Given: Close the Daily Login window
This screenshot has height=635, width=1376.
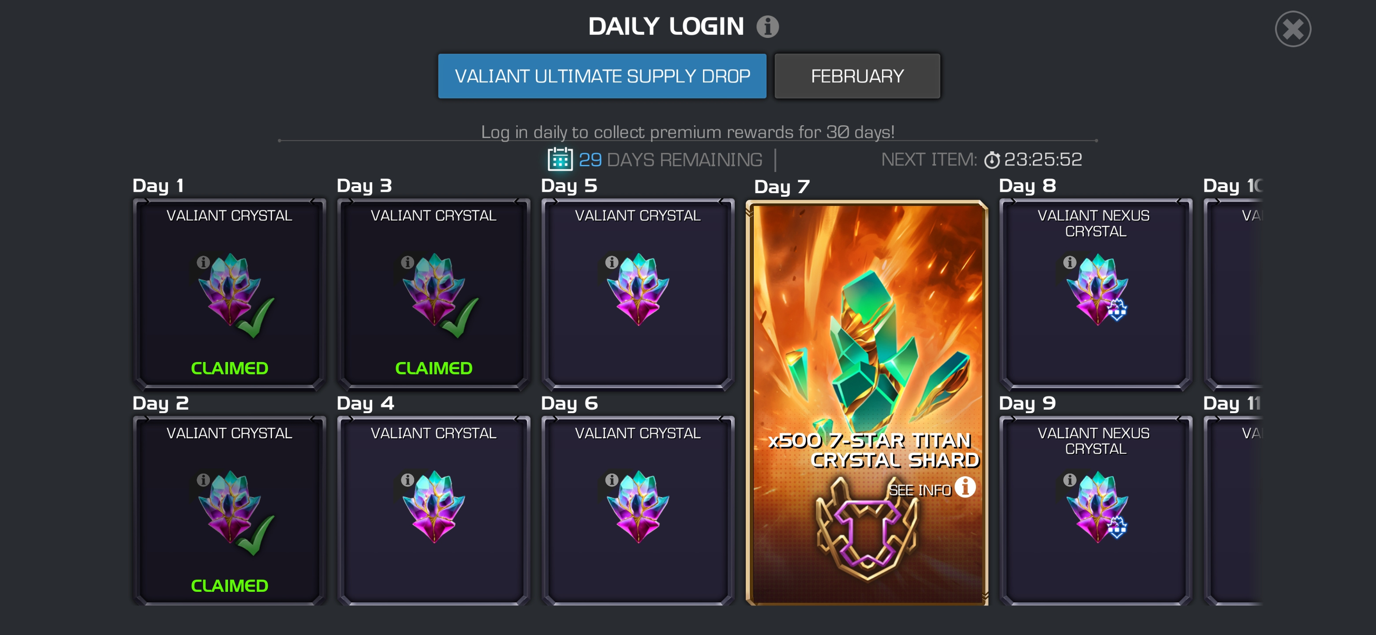Looking at the screenshot, I should pos(1293,29).
